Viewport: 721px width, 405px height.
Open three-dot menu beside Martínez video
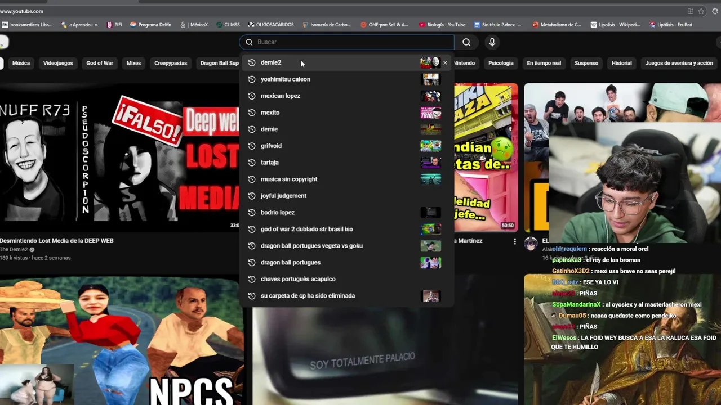(x=514, y=241)
